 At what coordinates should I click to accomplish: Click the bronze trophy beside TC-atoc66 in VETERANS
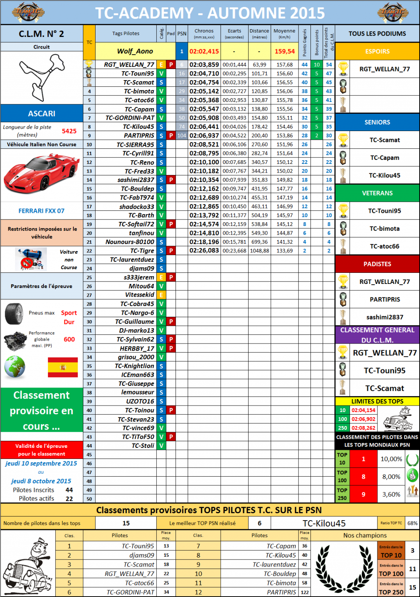tap(343, 246)
